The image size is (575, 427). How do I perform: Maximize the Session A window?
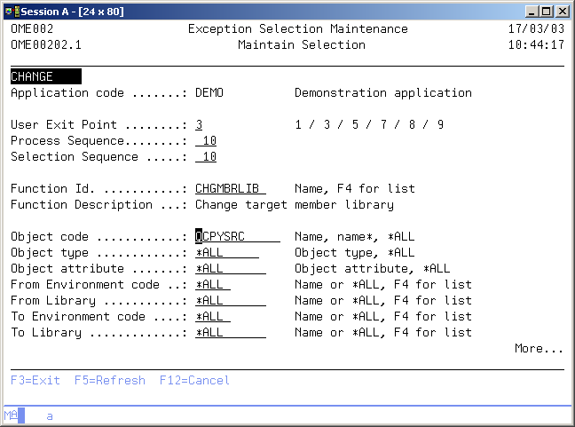coord(546,11)
